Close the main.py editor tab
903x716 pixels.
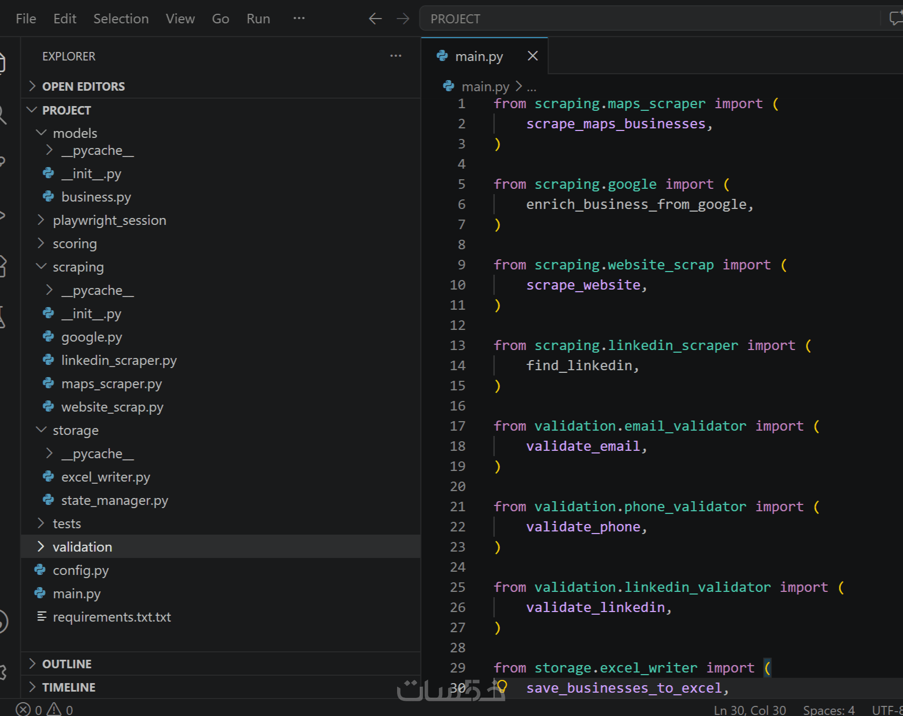(x=532, y=56)
